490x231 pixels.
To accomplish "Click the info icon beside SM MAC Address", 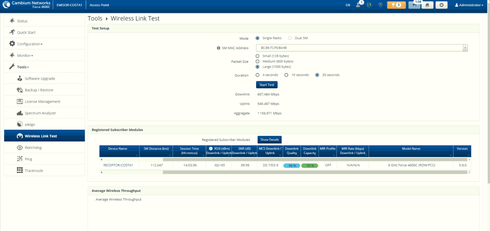I will tap(218, 48).
